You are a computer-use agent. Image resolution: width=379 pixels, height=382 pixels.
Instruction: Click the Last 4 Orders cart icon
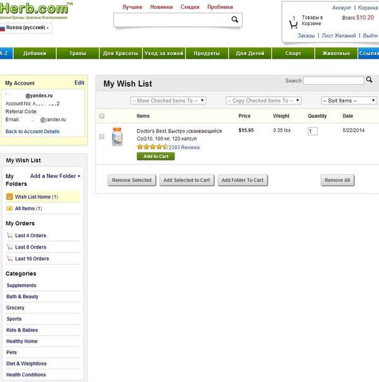coord(9,235)
